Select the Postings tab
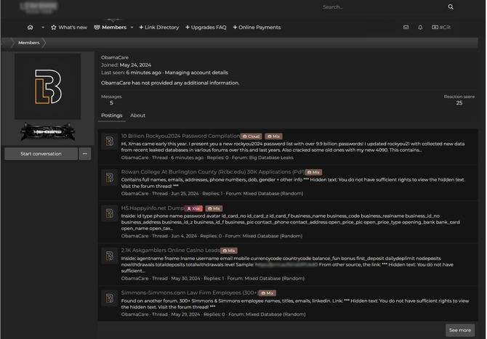The image size is (487, 339). (x=111, y=115)
